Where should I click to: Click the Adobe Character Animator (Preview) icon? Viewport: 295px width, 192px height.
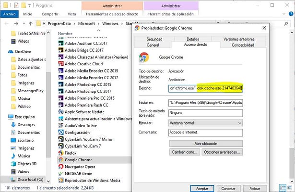tap(61, 57)
